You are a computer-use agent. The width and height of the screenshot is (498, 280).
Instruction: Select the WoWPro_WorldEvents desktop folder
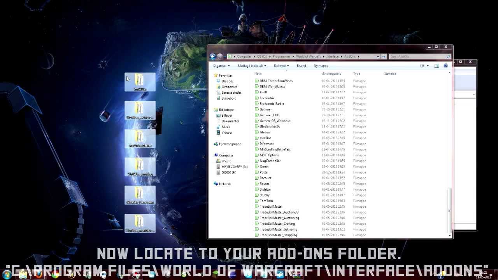(140, 224)
